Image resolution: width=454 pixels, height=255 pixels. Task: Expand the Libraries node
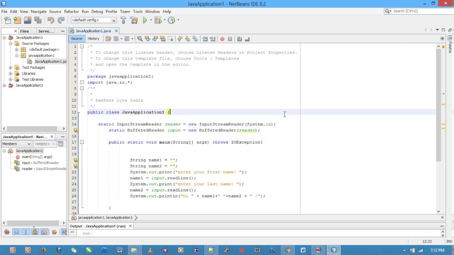tap(10, 73)
